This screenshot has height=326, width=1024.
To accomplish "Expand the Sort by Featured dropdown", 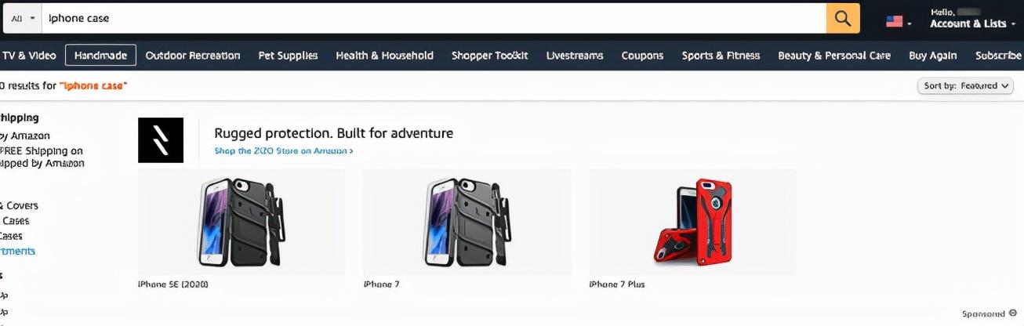I will pos(967,86).
